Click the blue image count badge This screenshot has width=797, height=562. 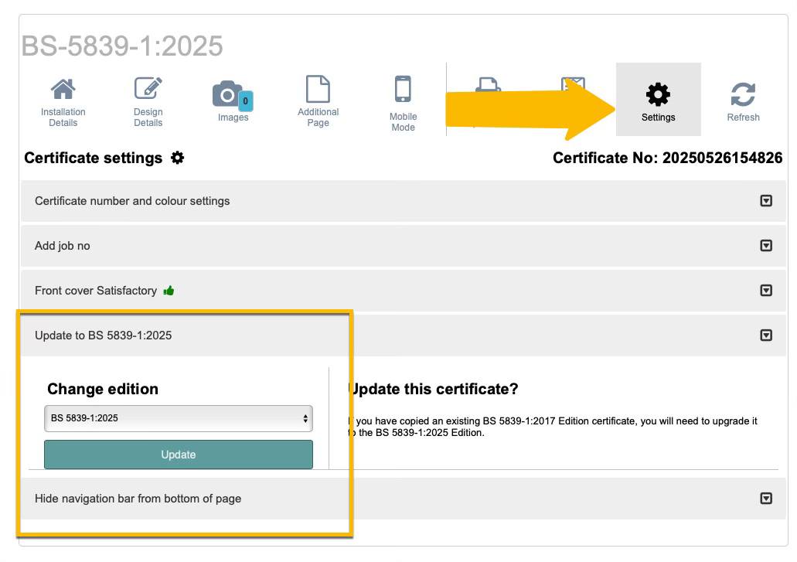tap(246, 100)
